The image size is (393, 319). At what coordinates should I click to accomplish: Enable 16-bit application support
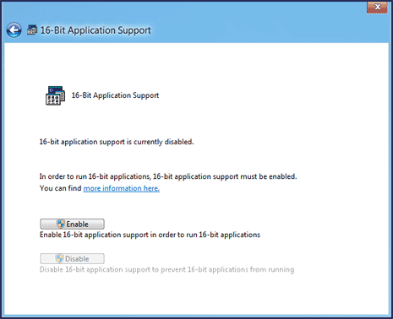point(72,224)
